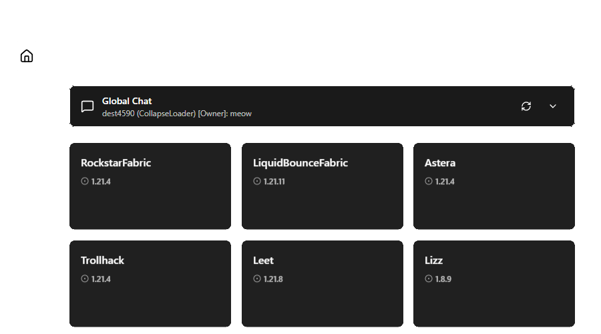Click the version icon on LiquidBounceFabric
Screen dimensions: 601x334
pos(257,181)
